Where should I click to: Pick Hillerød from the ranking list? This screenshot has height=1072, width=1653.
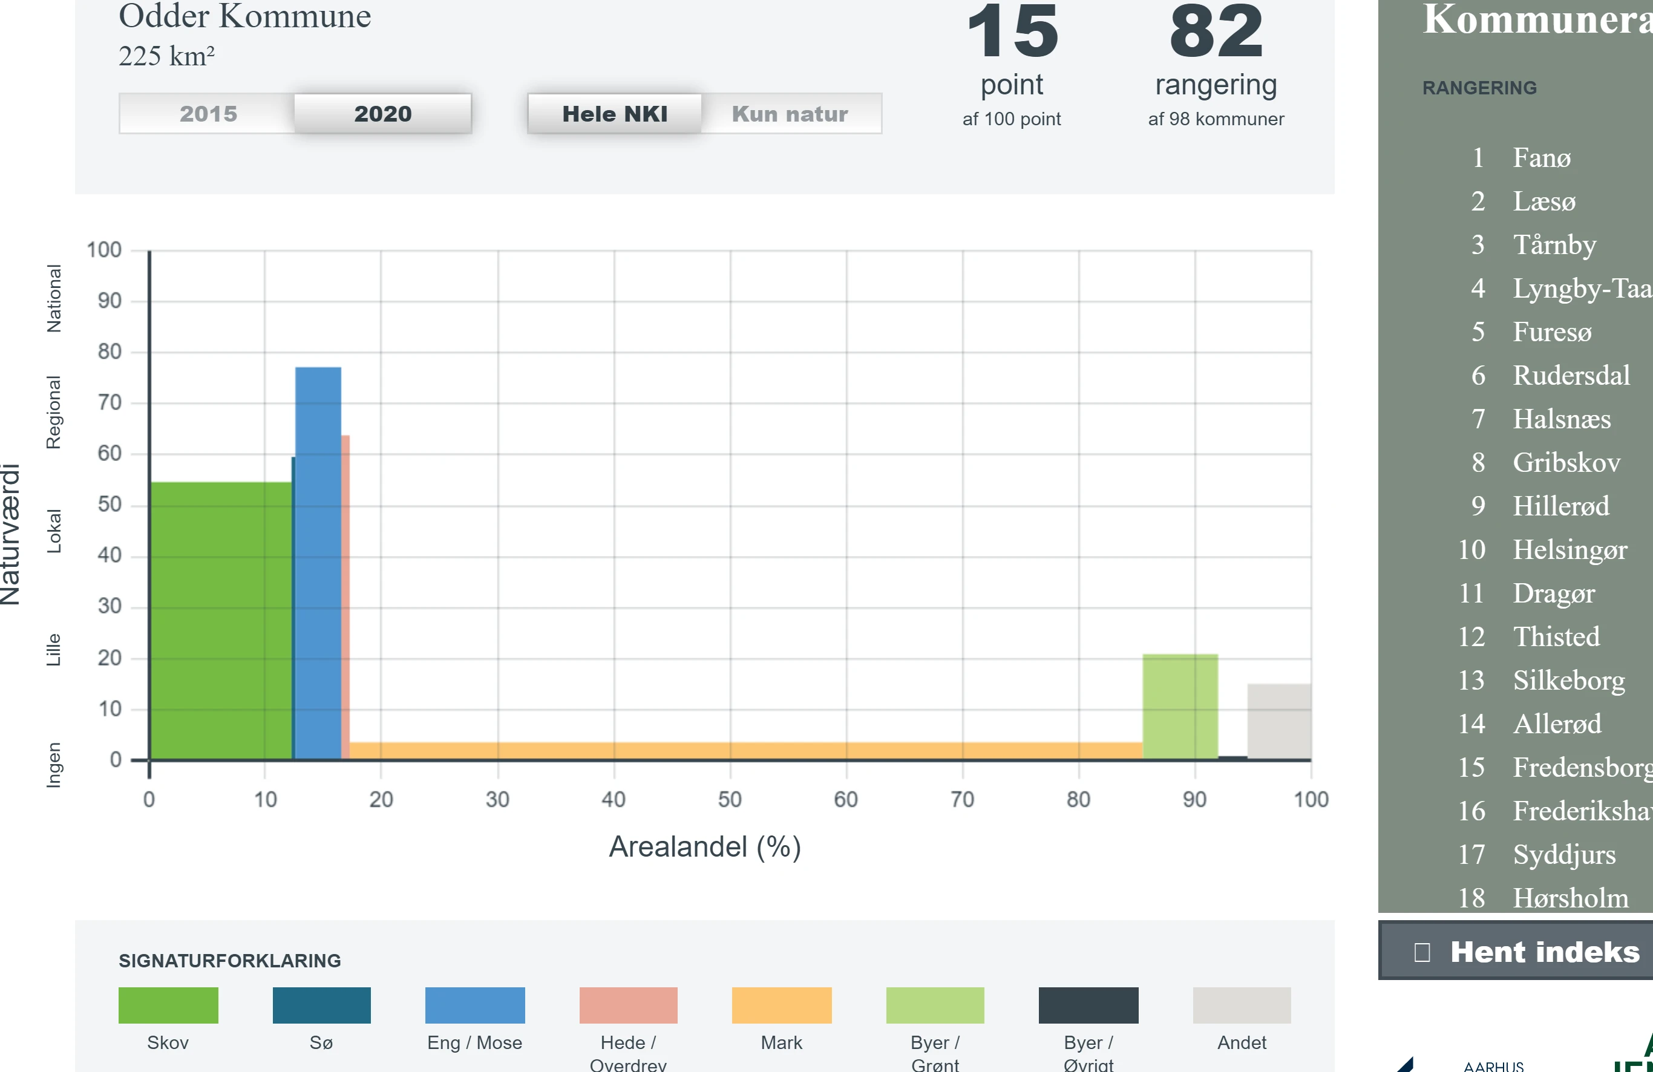[1560, 506]
